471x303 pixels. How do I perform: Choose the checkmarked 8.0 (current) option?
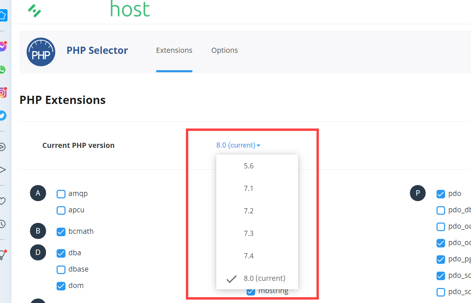click(264, 278)
